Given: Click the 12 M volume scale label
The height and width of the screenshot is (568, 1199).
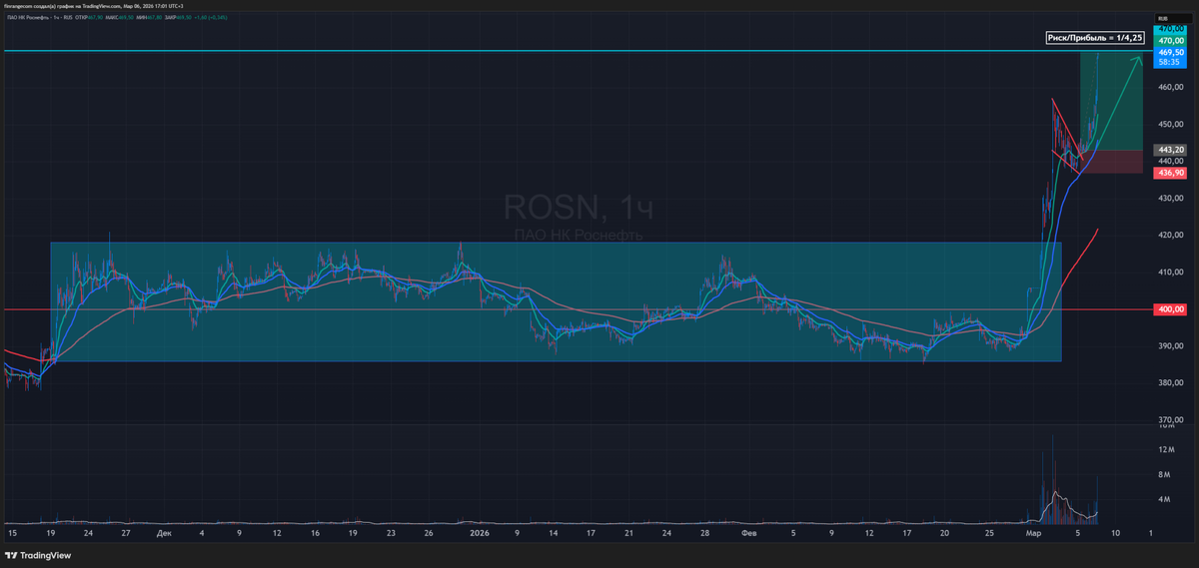Looking at the screenshot, I should tap(1165, 450).
